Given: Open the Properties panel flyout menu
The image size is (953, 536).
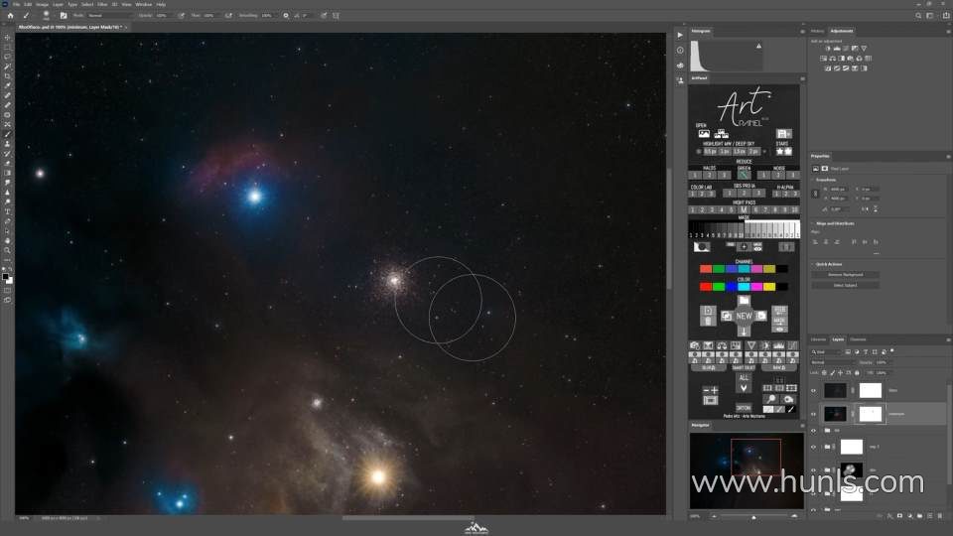Looking at the screenshot, I should click(948, 157).
